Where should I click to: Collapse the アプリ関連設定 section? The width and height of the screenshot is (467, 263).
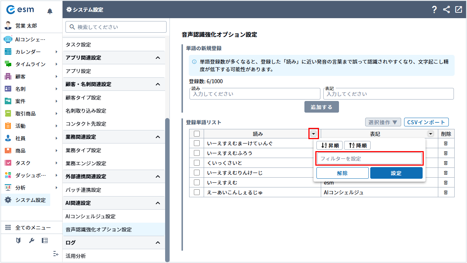(157, 58)
